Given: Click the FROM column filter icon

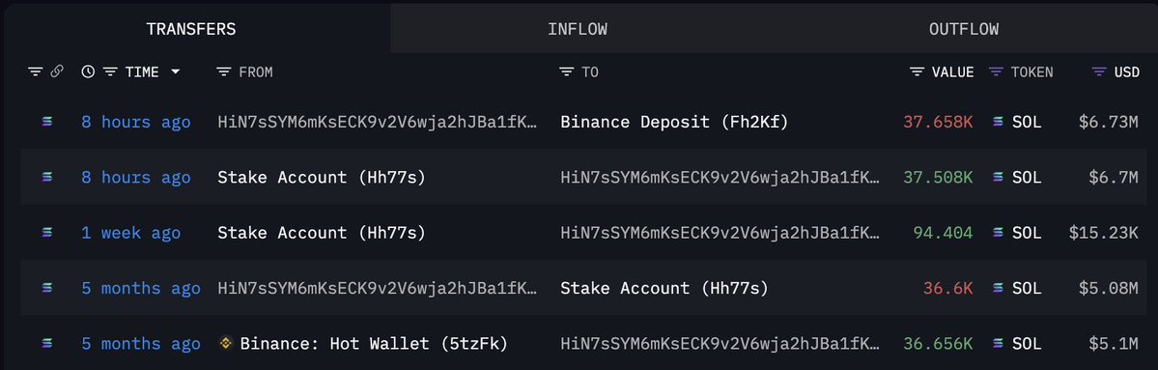Looking at the screenshot, I should [x=224, y=71].
